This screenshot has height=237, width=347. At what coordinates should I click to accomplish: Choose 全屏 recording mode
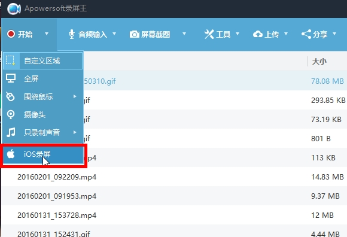tap(42, 78)
